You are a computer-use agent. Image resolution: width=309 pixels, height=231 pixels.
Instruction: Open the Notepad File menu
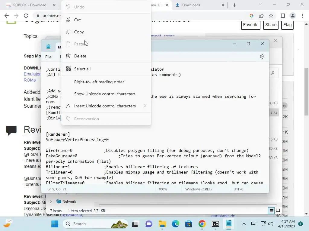(48, 57)
